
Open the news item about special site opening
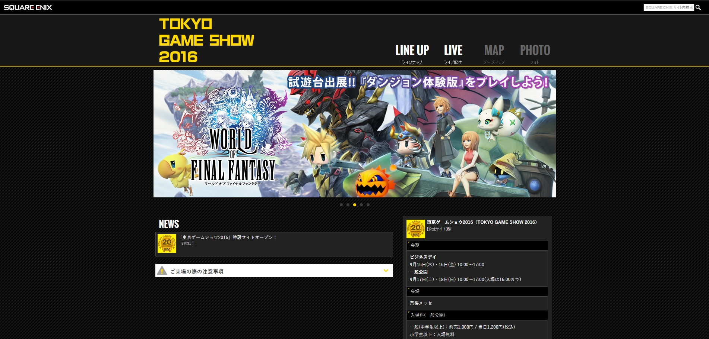(274, 244)
